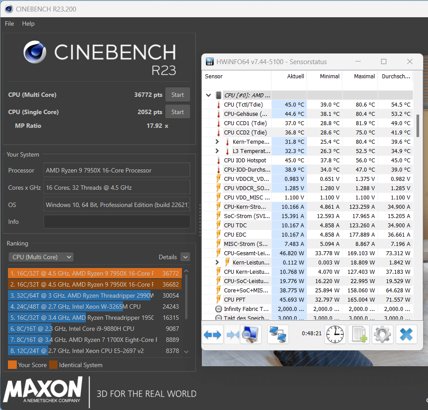Viewport: 428px width, 410px height.
Task: Select the CPU-Gesamt-Lei... sensor row
Action: [308, 253]
